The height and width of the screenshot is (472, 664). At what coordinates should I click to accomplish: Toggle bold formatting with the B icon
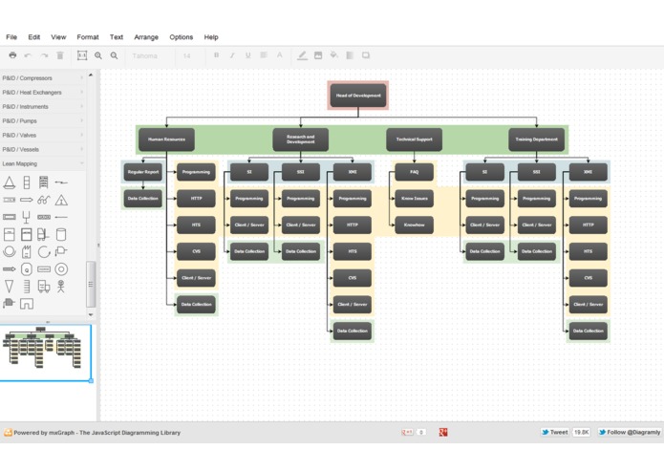click(216, 55)
